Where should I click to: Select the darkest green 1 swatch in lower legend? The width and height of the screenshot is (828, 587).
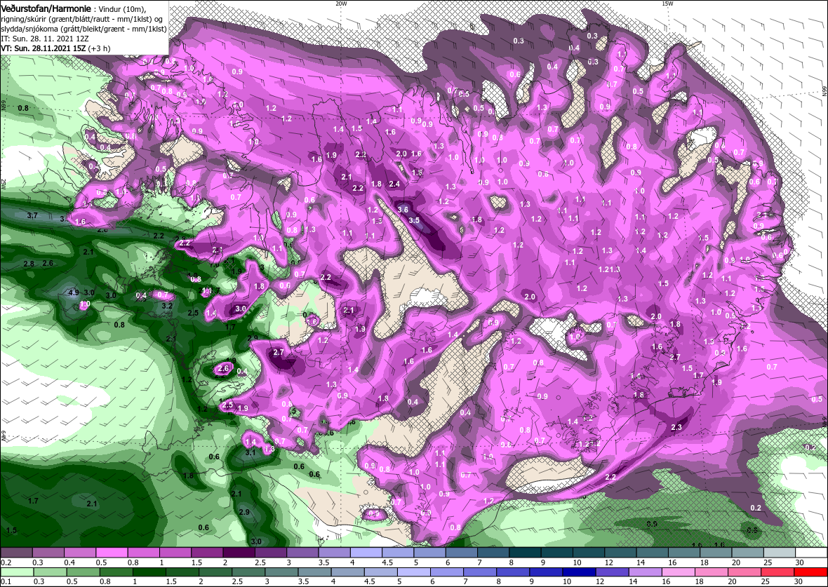click(149, 572)
